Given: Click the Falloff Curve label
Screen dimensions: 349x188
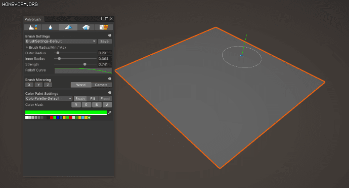Looking at the screenshot, I should [35, 70].
